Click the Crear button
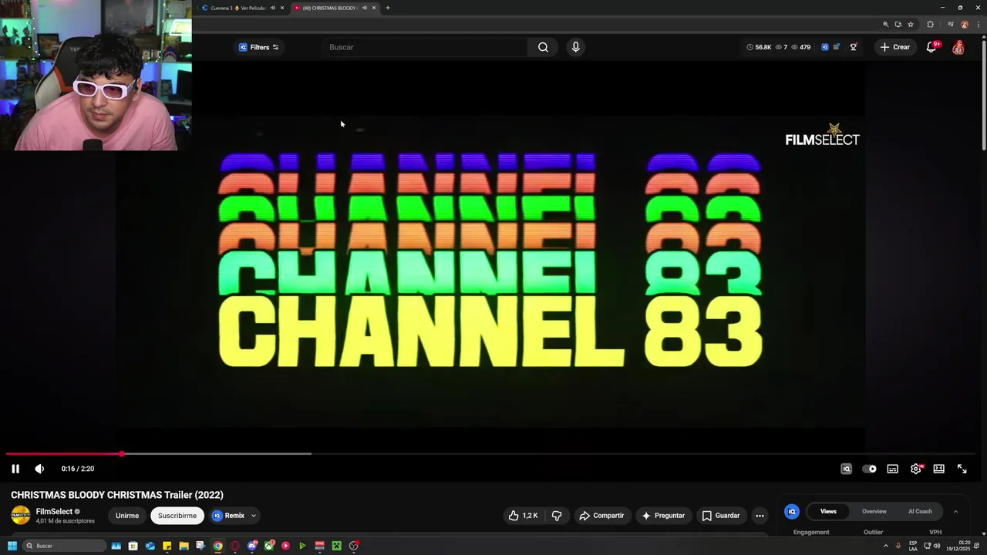 [x=895, y=47]
